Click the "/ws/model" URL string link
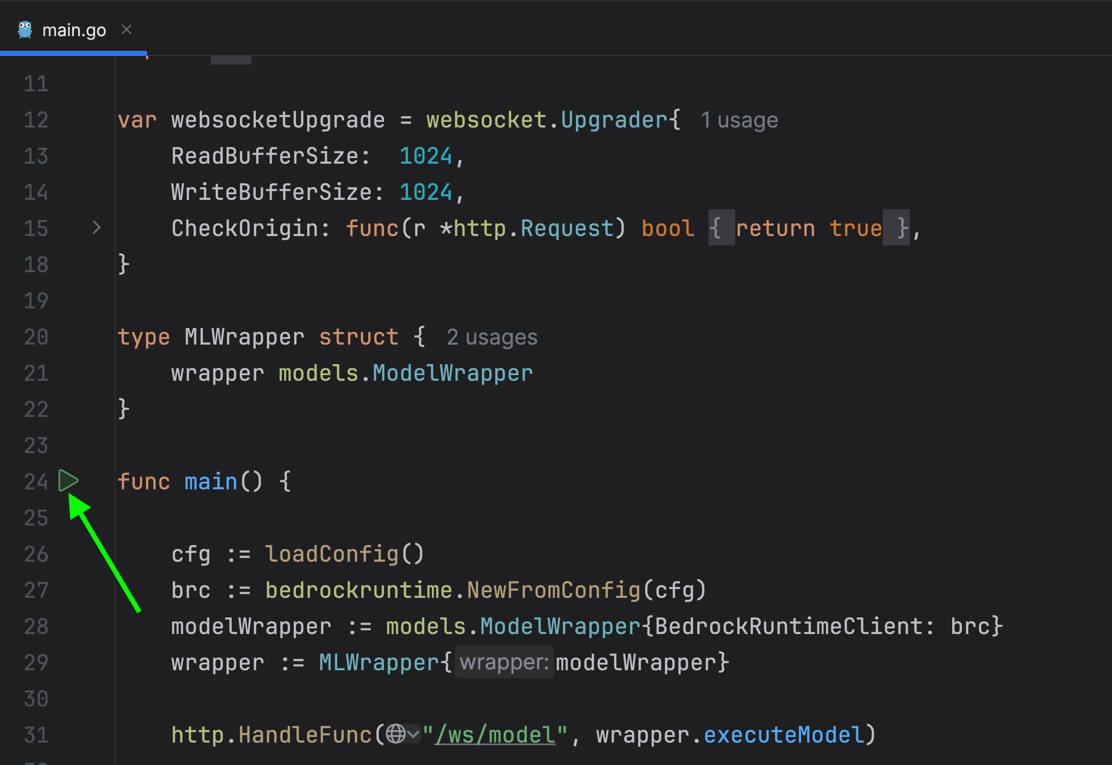 (495, 735)
